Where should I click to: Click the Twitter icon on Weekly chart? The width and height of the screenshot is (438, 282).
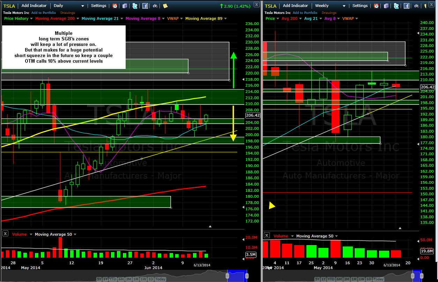click(x=396, y=6)
